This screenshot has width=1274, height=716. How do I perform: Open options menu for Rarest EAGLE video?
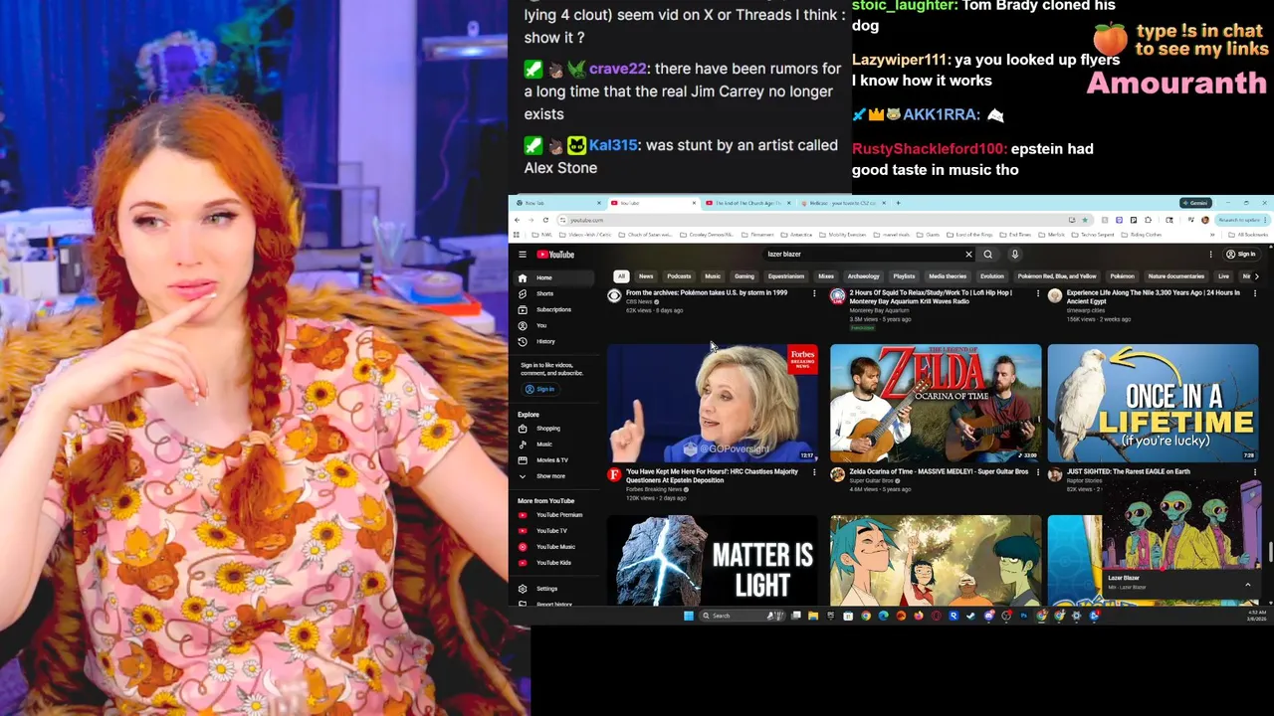[x=1255, y=472]
